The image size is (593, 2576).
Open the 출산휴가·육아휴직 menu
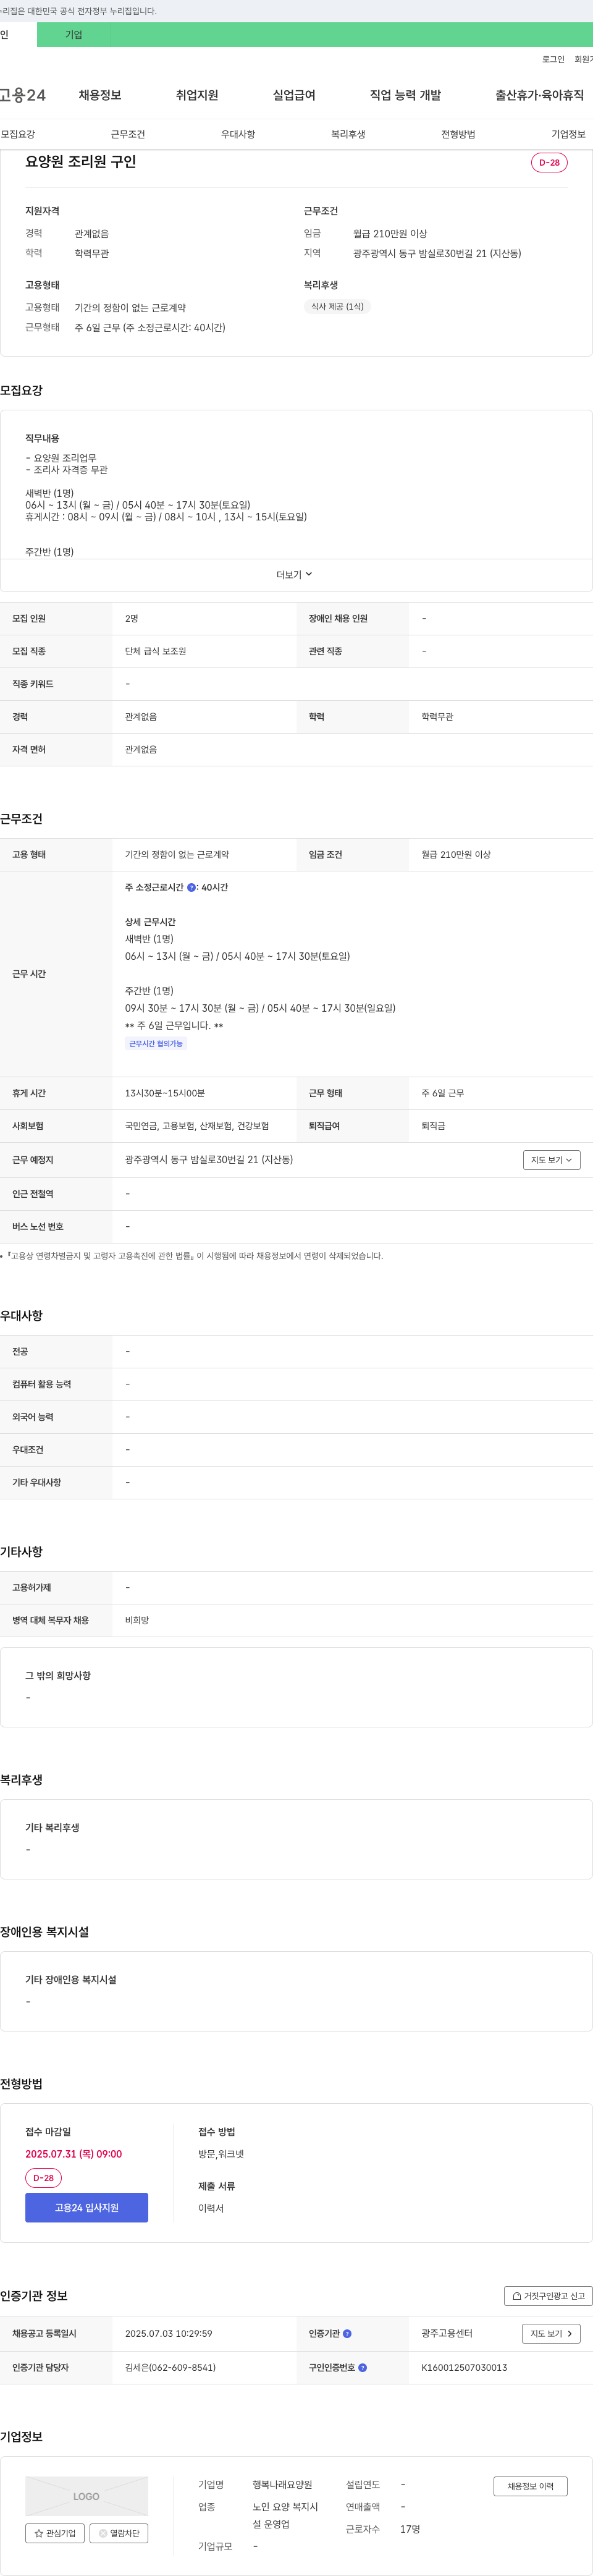tap(539, 95)
